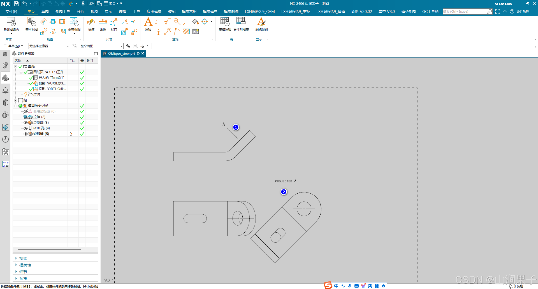The image size is (538, 289).
Task: Open the 无选择过滤器 selection filter dropdown
Action: coord(49,46)
